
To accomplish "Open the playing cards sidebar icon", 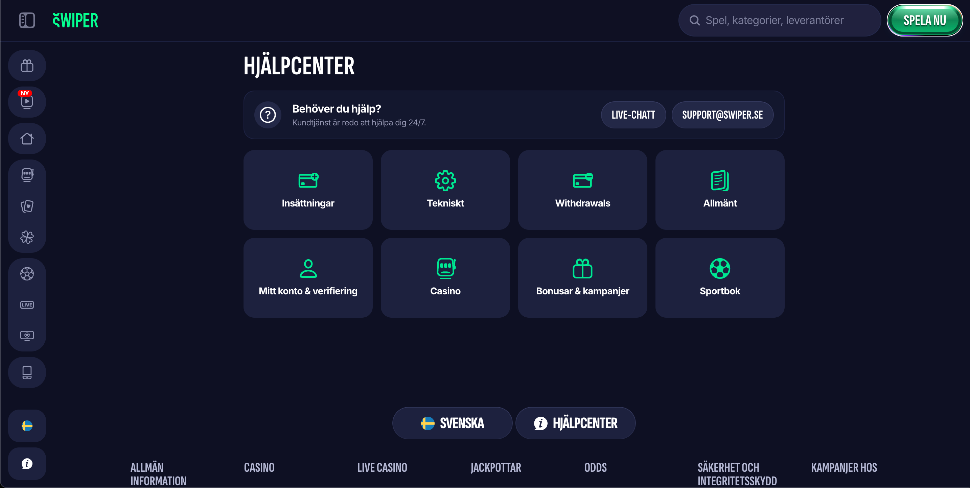I will 27,206.
